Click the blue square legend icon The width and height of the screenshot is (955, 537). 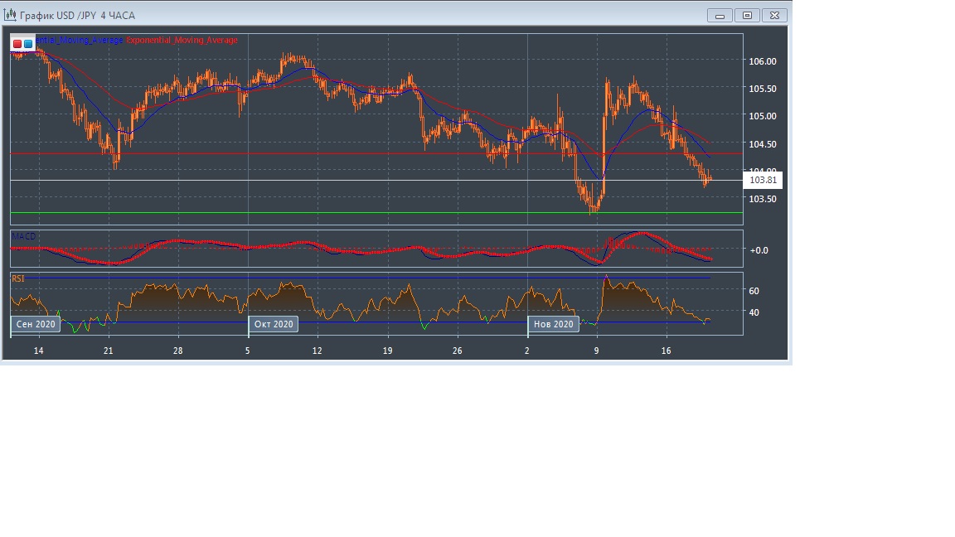coord(28,43)
